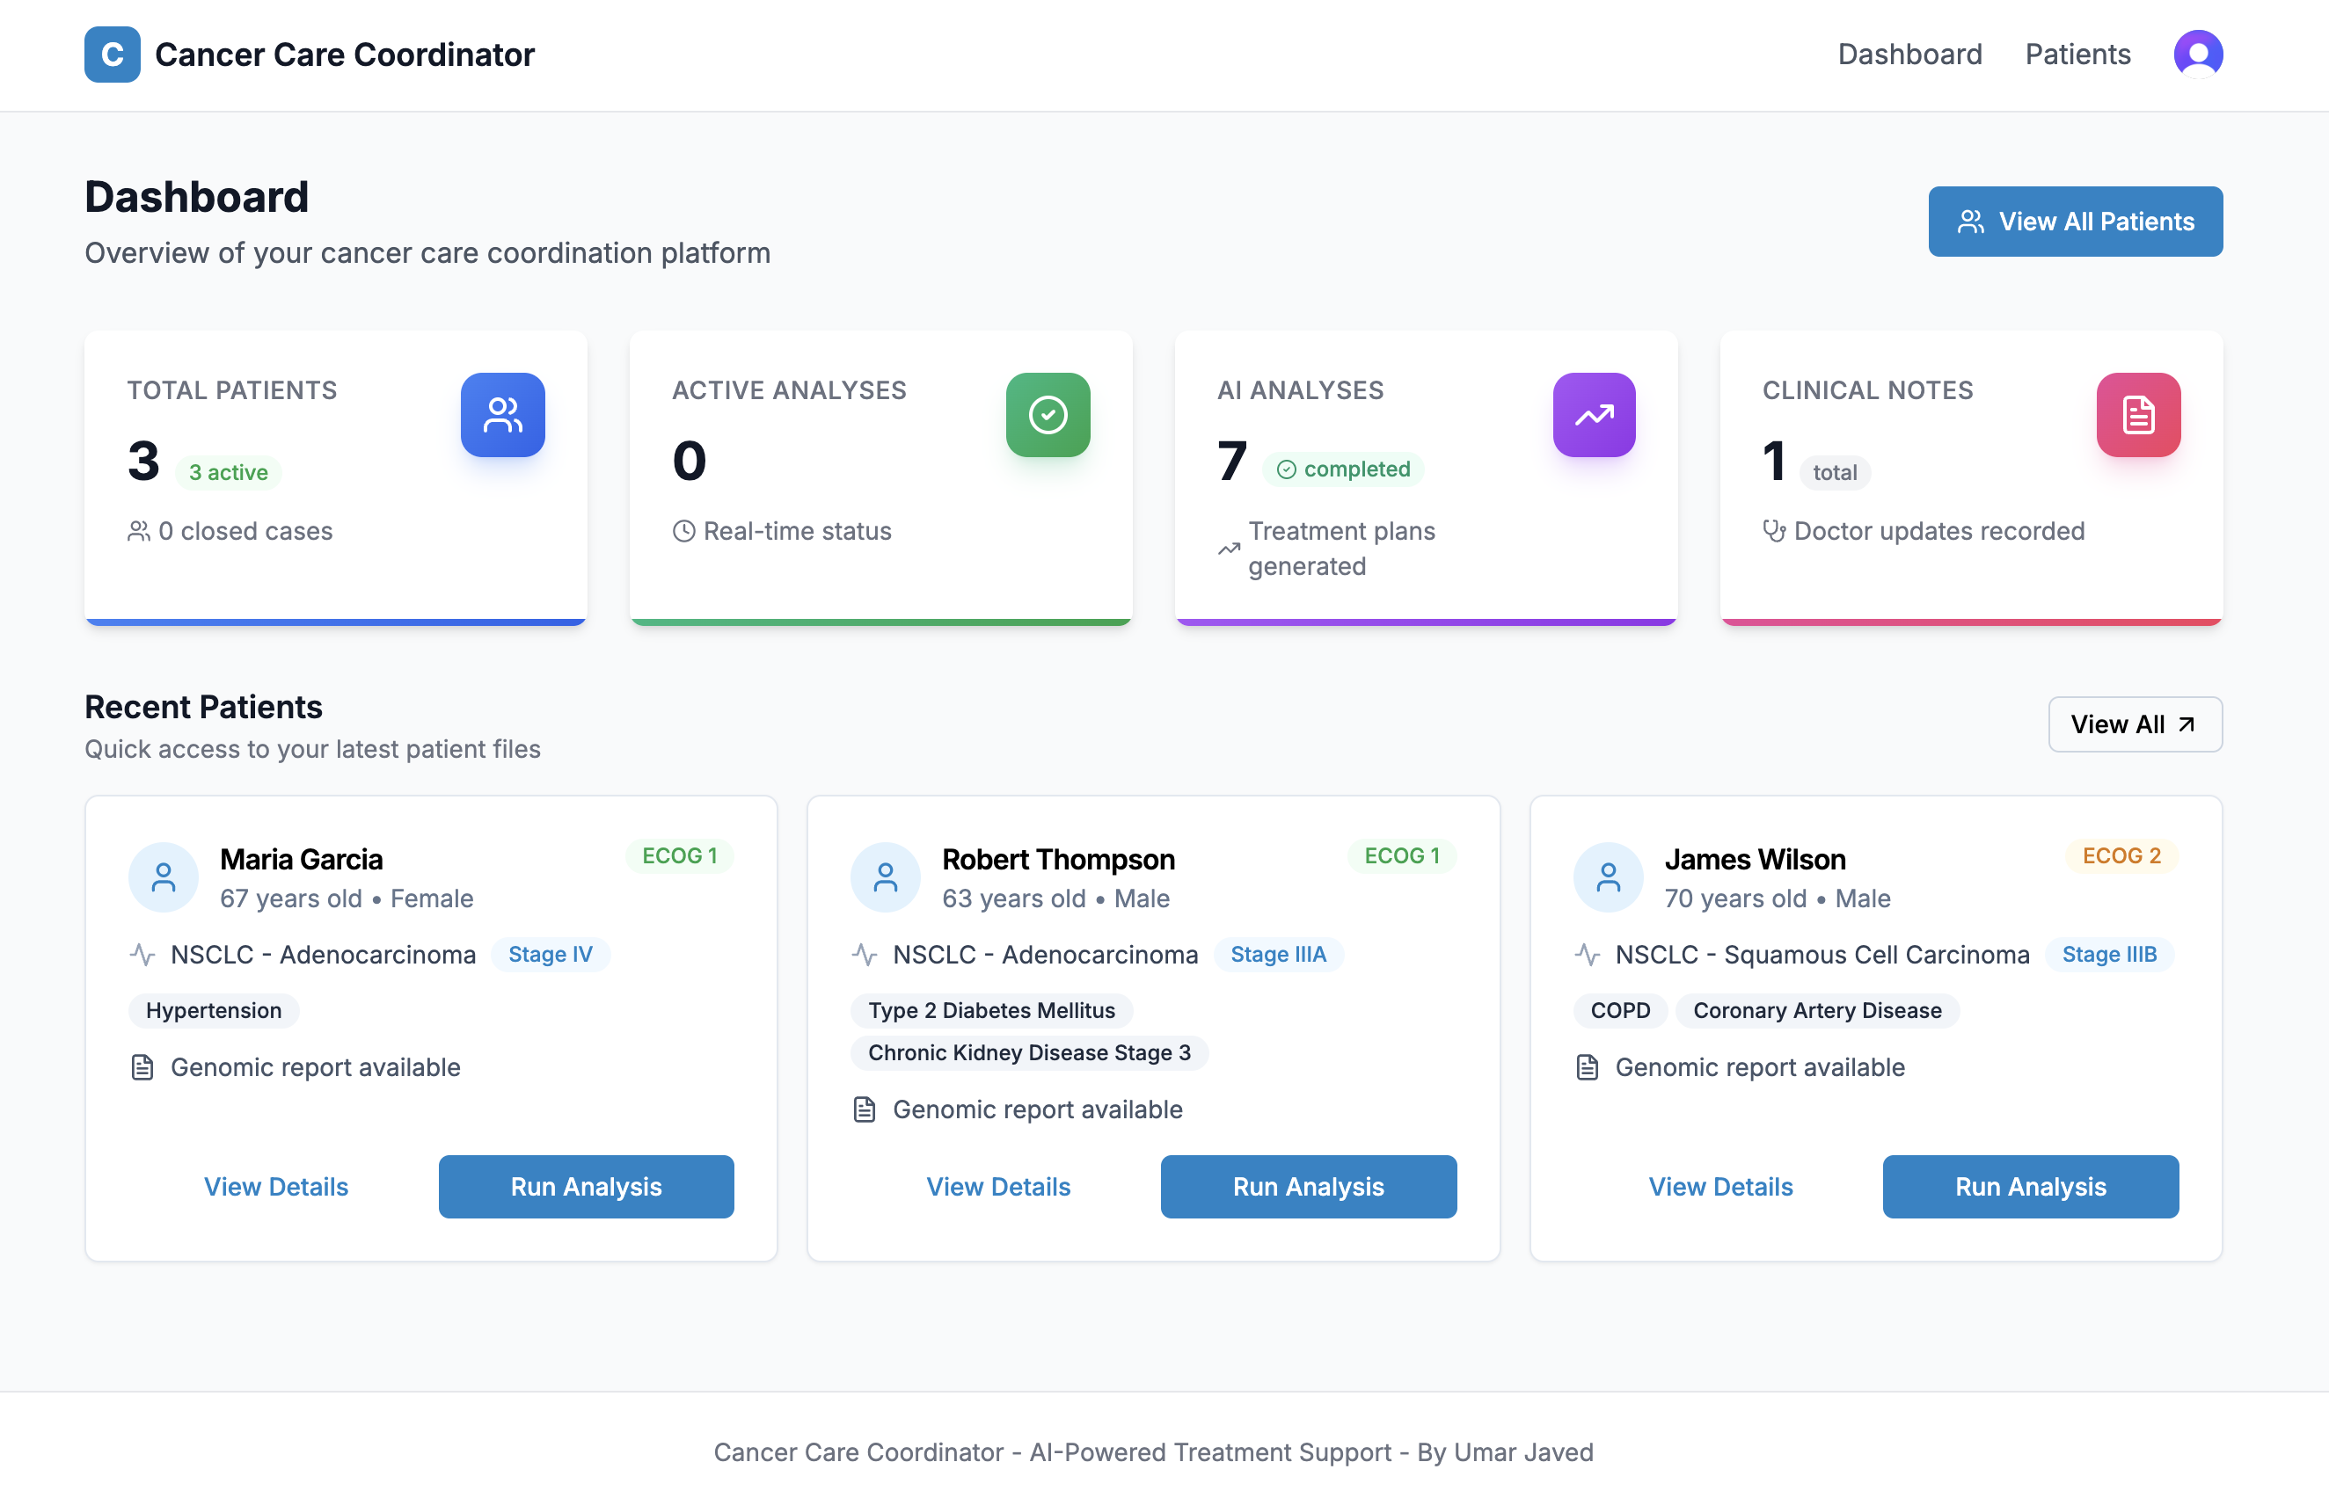The image size is (2329, 1491).
Task: Click the Chronic Kidney Disease Stage 3 tag
Action: (1029, 1053)
